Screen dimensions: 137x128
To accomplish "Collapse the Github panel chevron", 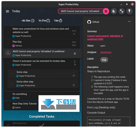I will pos(129,22).
